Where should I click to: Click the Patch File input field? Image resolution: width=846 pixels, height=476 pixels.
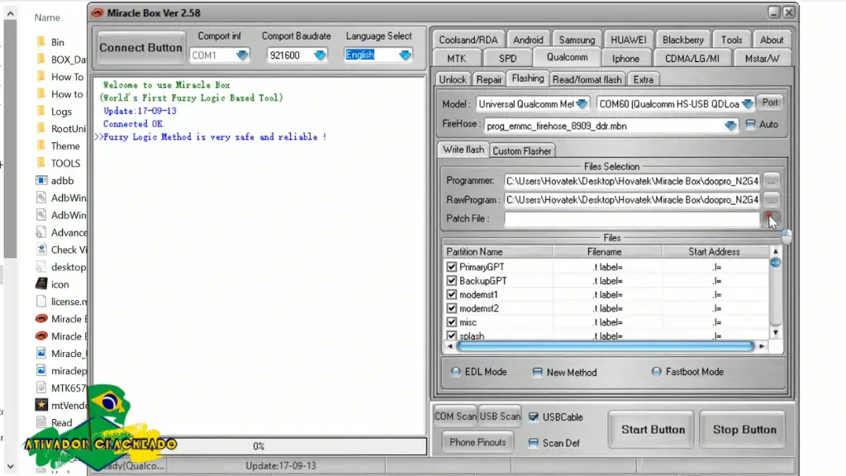point(631,218)
